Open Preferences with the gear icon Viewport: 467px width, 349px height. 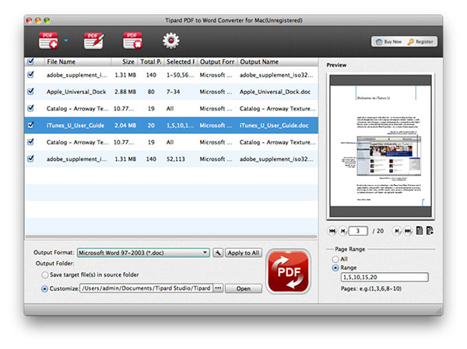[171, 40]
